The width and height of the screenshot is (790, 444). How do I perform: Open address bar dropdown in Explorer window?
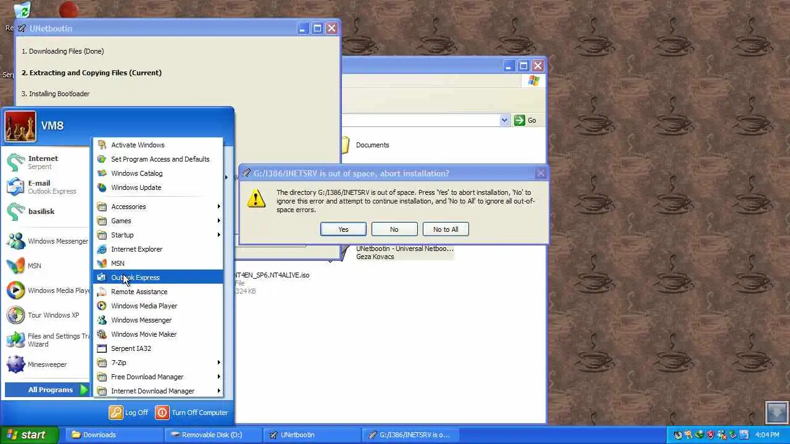pos(504,120)
